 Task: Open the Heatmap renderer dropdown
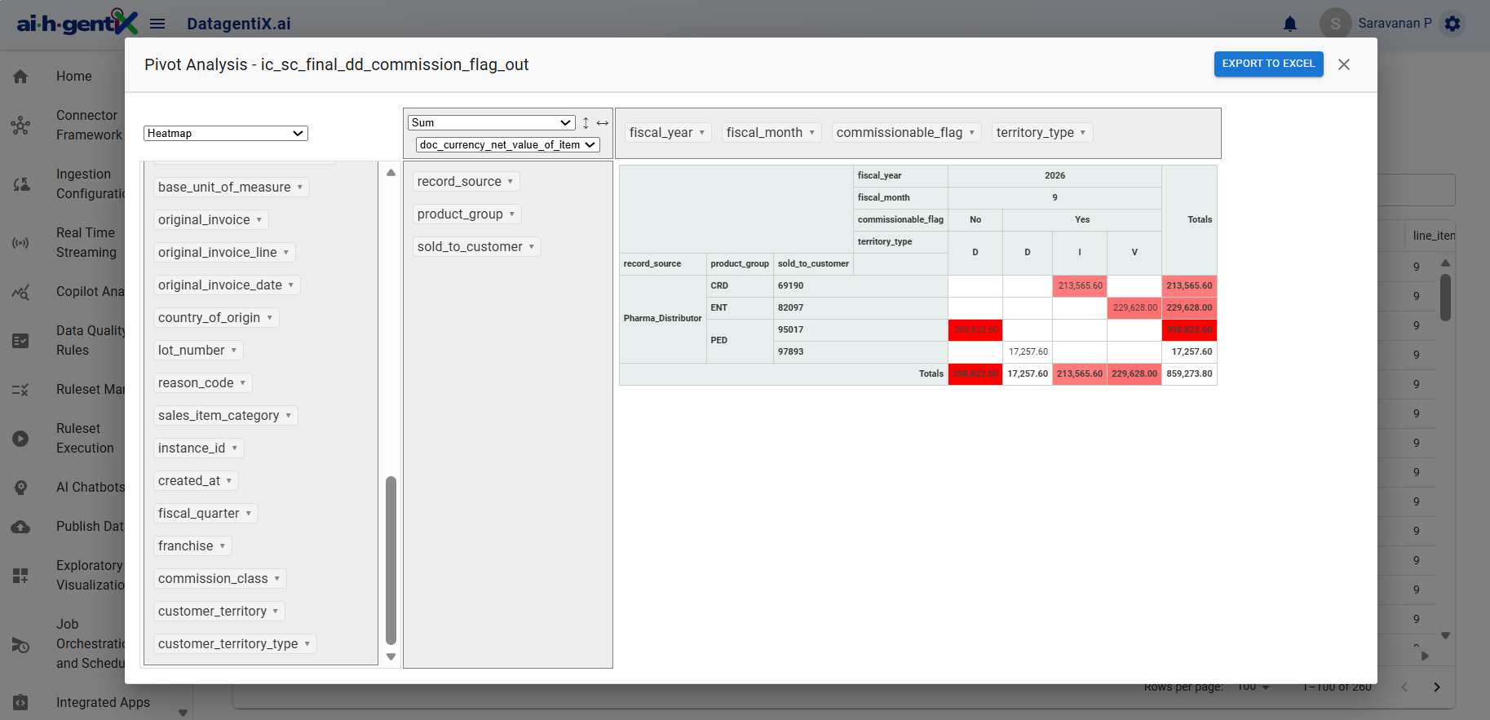coord(225,134)
